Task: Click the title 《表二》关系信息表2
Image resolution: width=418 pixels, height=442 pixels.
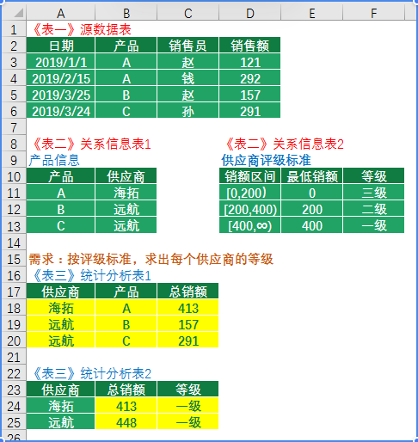Action: (x=285, y=144)
